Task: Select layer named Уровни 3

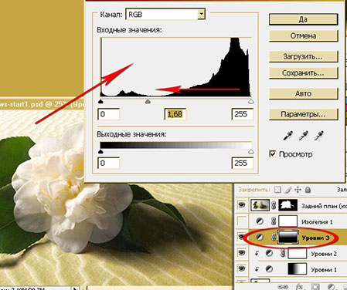Action: pyautogui.click(x=315, y=238)
